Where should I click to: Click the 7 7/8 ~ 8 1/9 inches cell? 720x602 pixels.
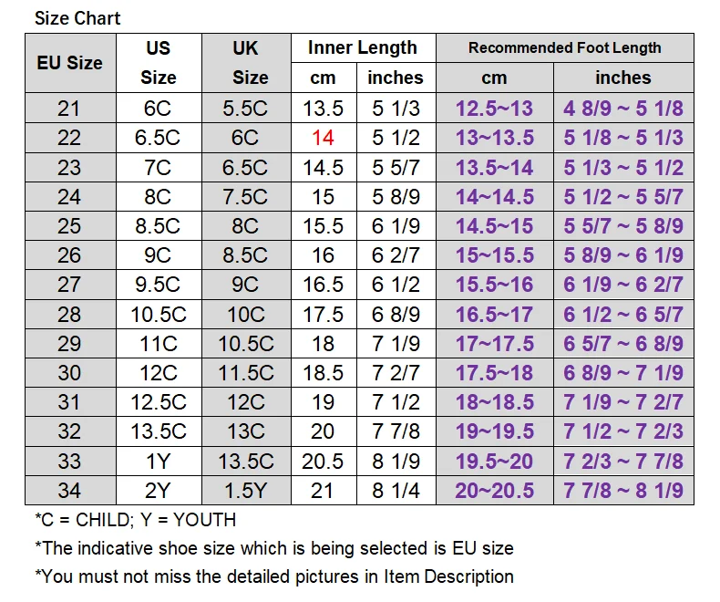[x=622, y=490]
